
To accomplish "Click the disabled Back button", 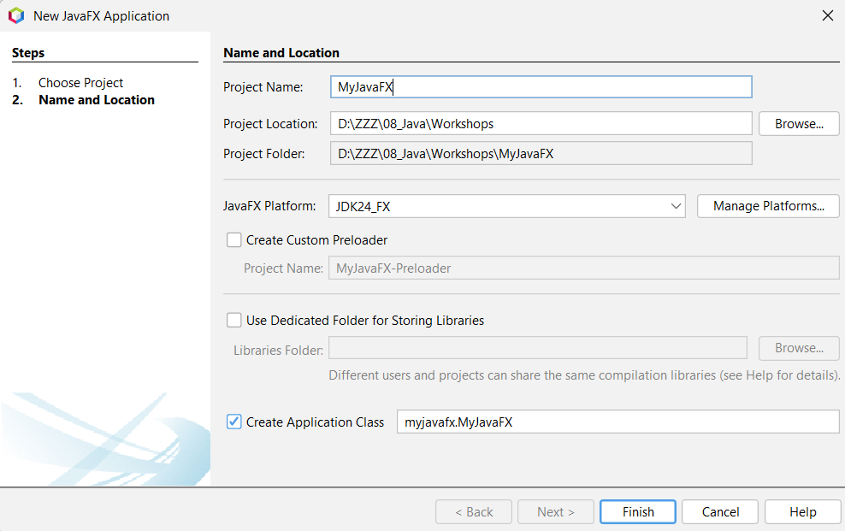I will pos(474,511).
